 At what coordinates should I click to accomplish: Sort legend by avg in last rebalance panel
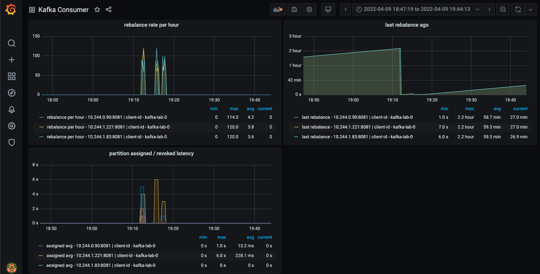pyautogui.click(x=497, y=109)
